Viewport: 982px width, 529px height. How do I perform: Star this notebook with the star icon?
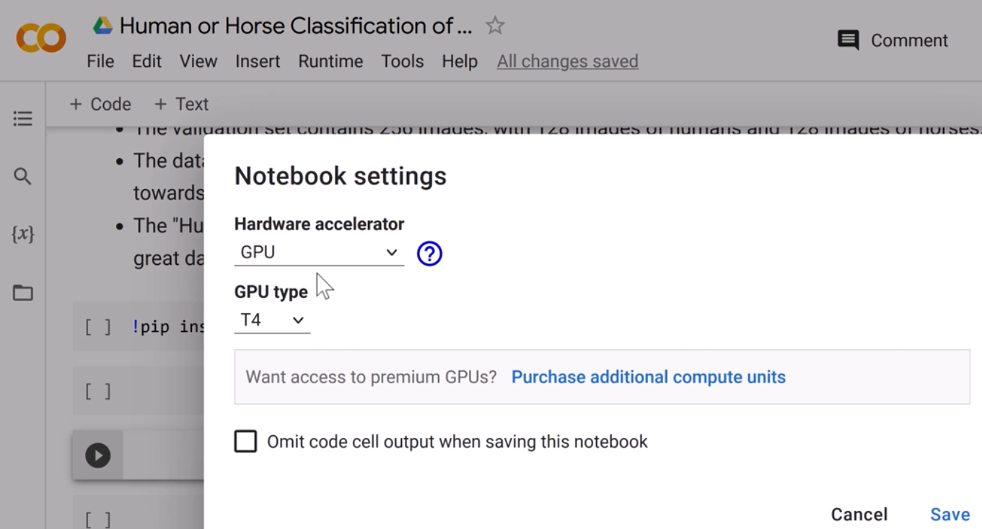coord(495,26)
